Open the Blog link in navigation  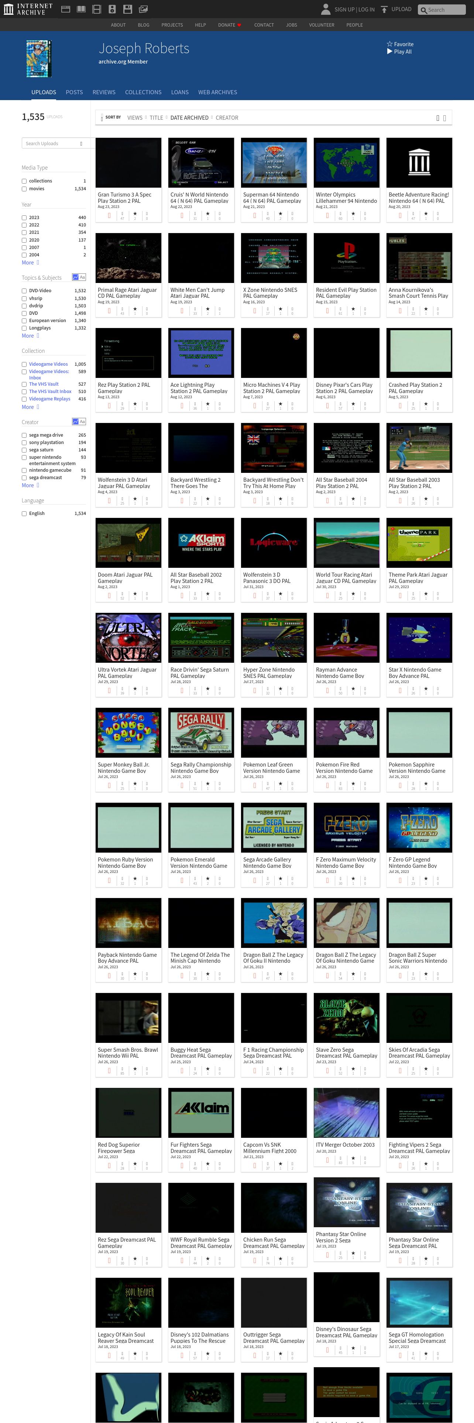144,25
